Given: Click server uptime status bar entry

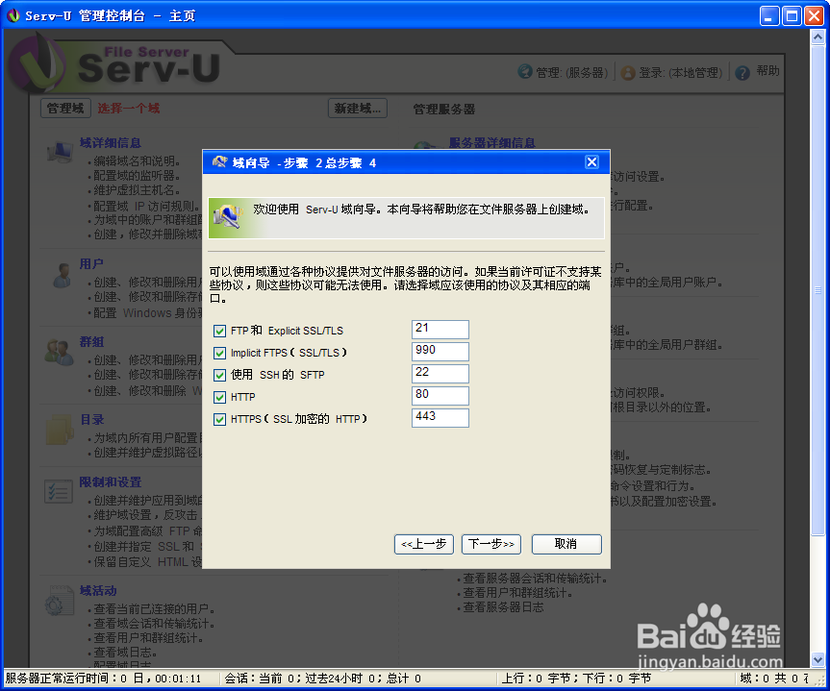Looking at the screenshot, I should 104,679.
